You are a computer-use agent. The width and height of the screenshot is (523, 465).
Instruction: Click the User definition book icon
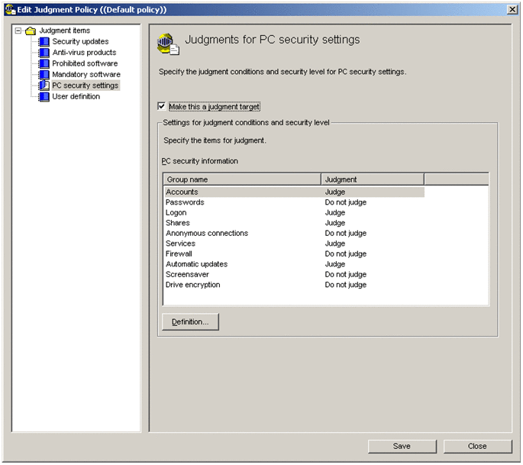pos(44,97)
